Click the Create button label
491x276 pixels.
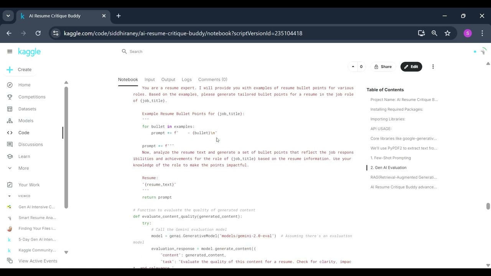pyautogui.click(x=25, y=69)
